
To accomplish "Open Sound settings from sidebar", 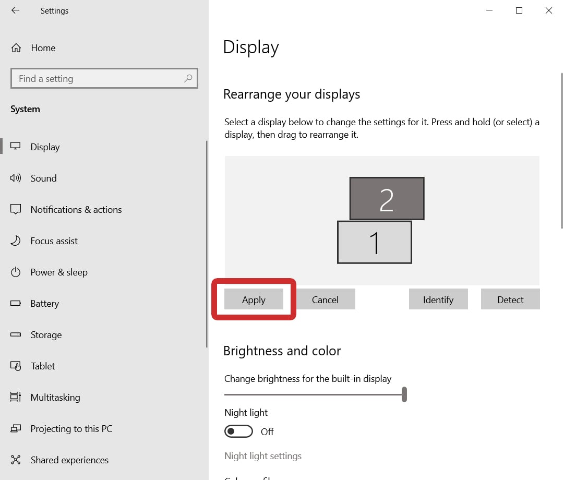I will [x=16, y=178].
